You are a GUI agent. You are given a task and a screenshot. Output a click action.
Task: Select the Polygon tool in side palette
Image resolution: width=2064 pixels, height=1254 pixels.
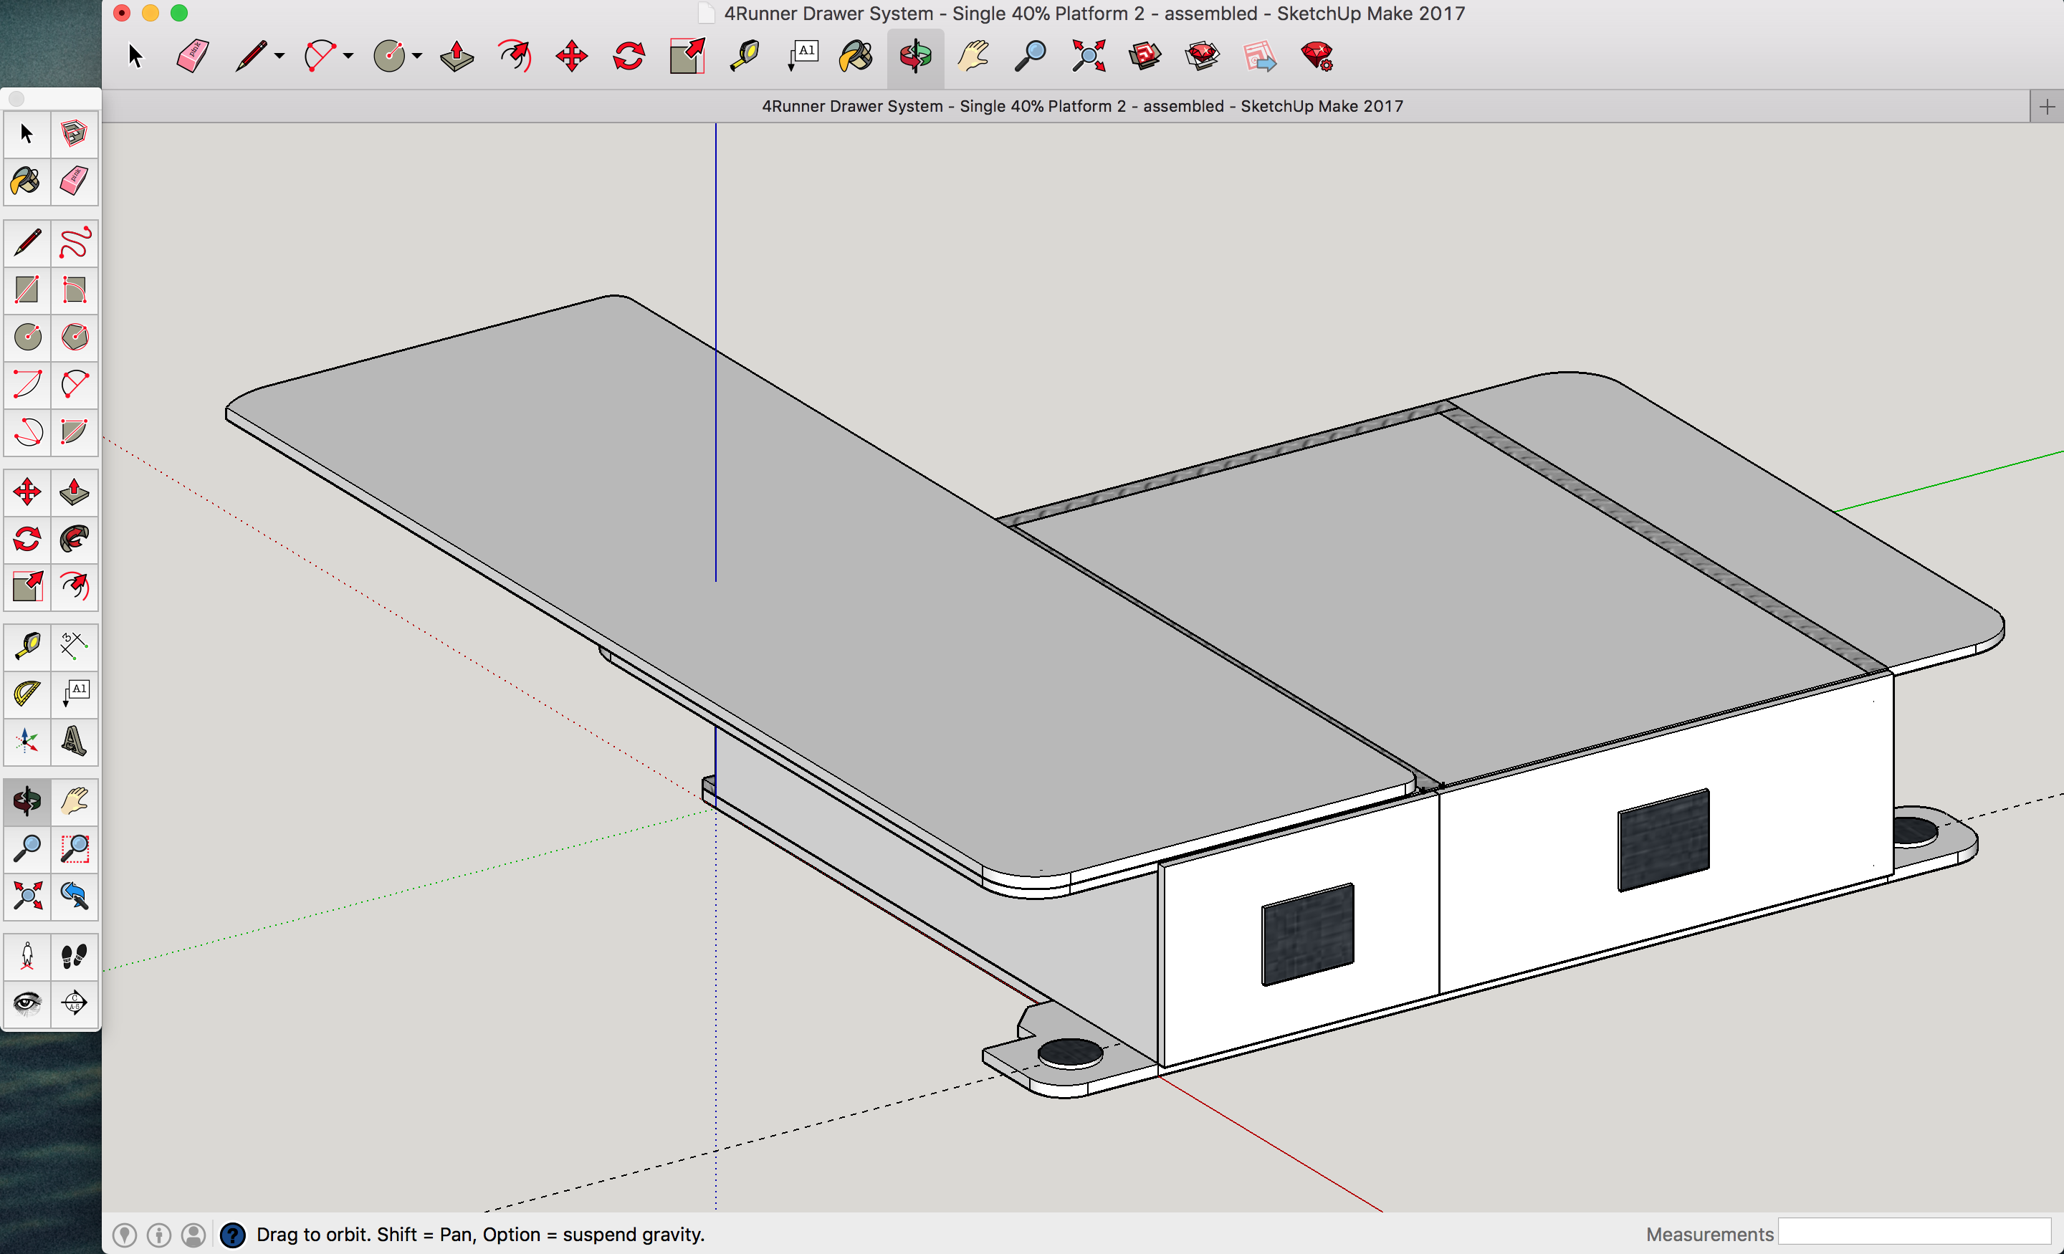(x=75, y=337)
